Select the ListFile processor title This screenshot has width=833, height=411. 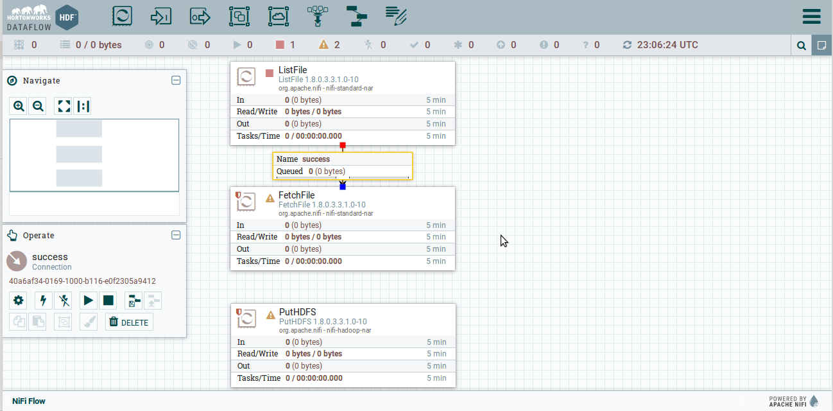tap(293, 70)
